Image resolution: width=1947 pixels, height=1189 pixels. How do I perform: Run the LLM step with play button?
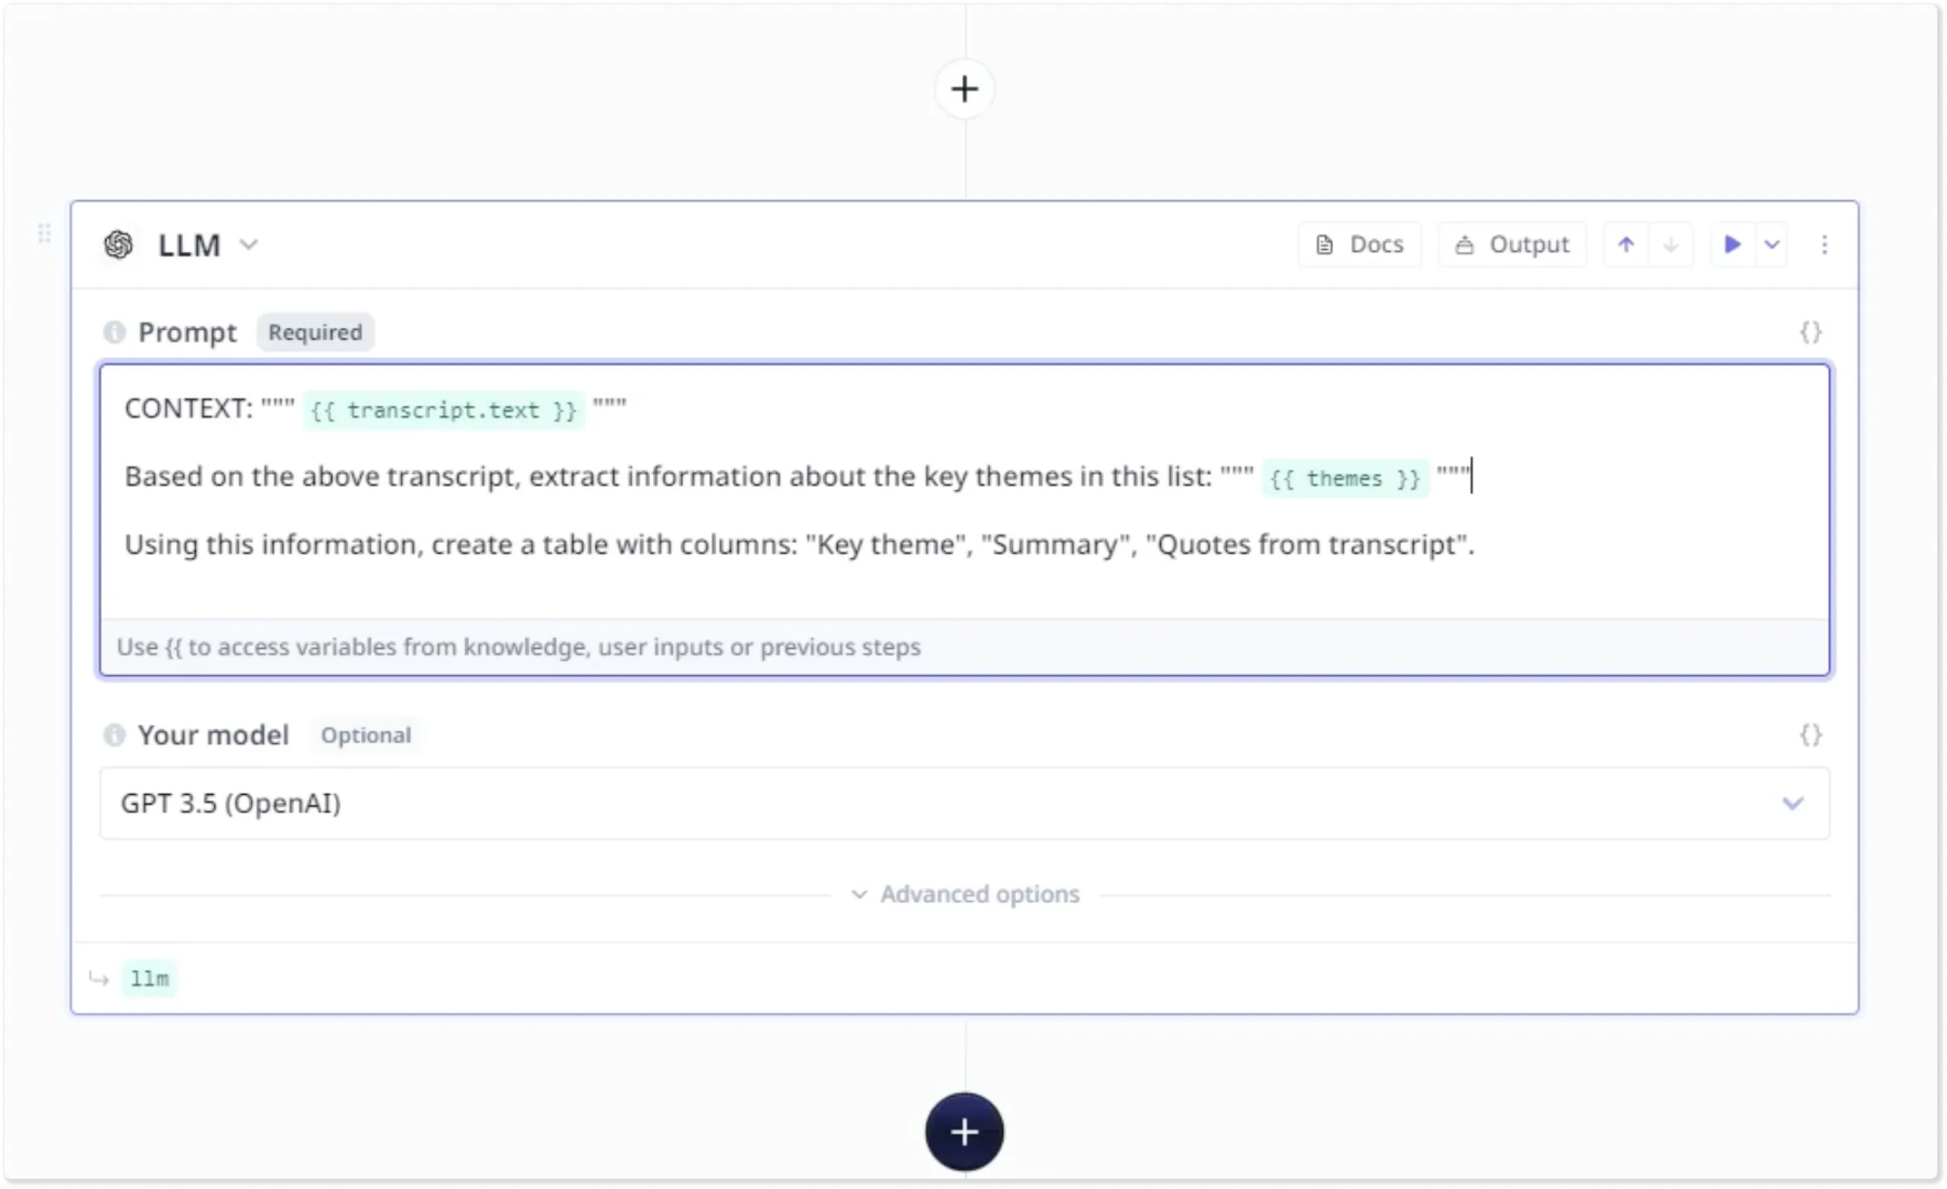point(1732,245)
